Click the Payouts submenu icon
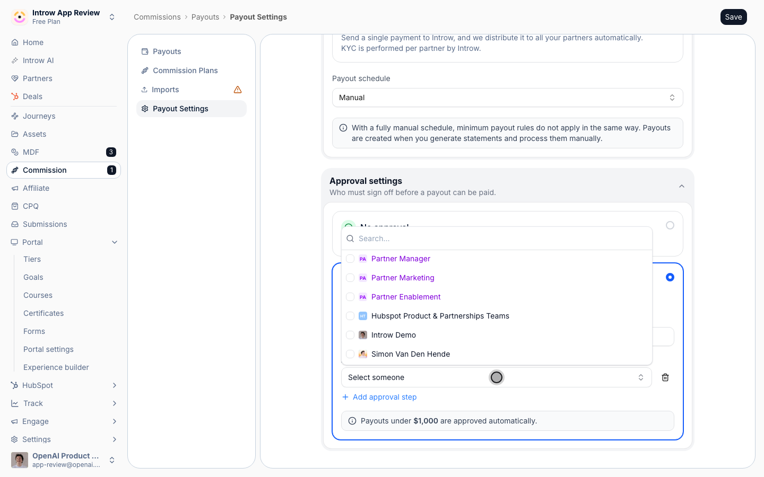 point(145,51)
